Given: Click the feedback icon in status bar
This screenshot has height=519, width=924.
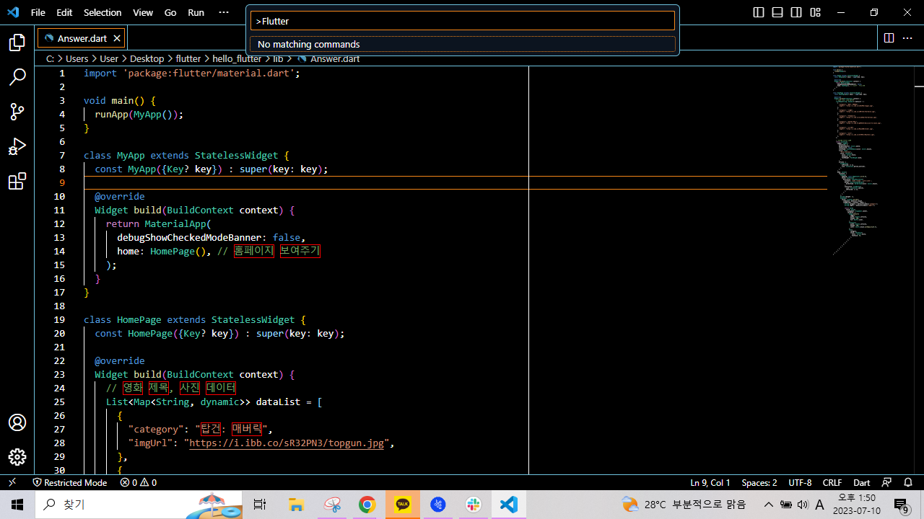Looking at the screenshot, I should pyautogui.click(x=887, y=482).
